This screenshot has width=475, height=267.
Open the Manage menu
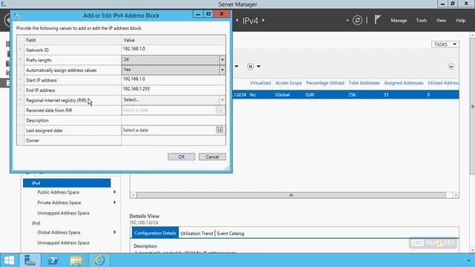(399, 20)
